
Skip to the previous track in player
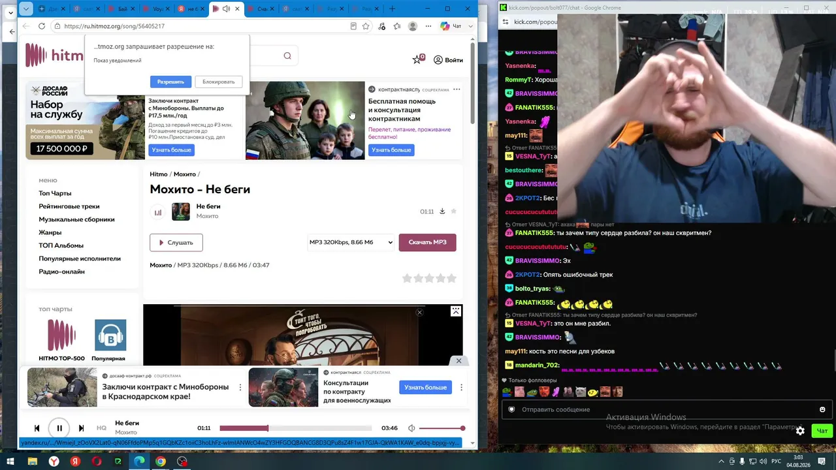tap(37, 428)
